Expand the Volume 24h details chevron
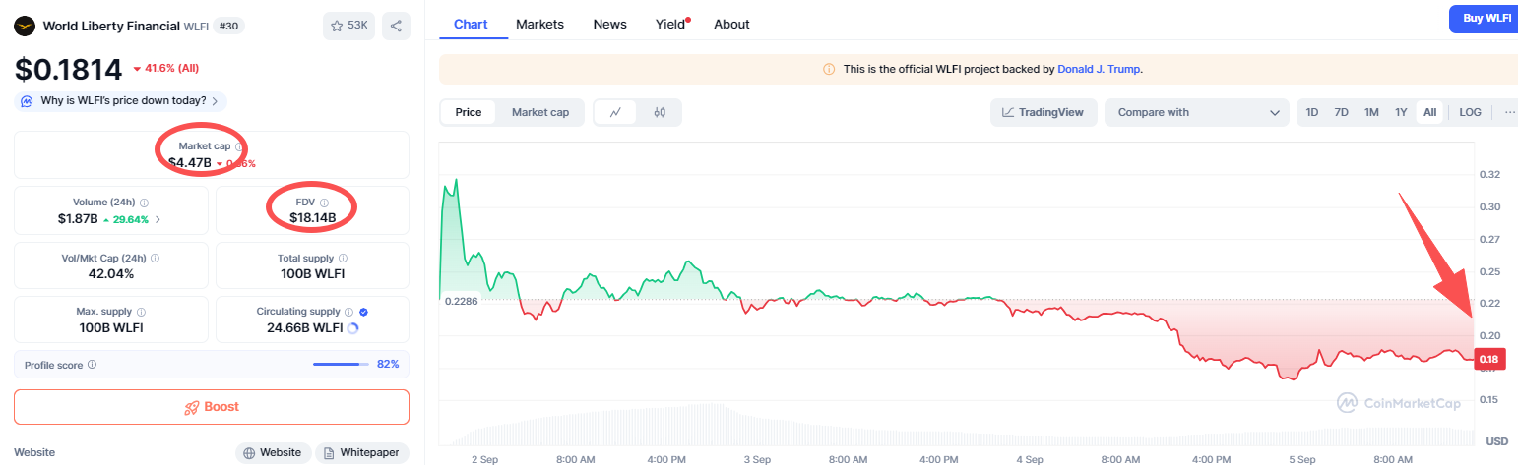This screenshot has height=465, width=1518. point(158,219)
